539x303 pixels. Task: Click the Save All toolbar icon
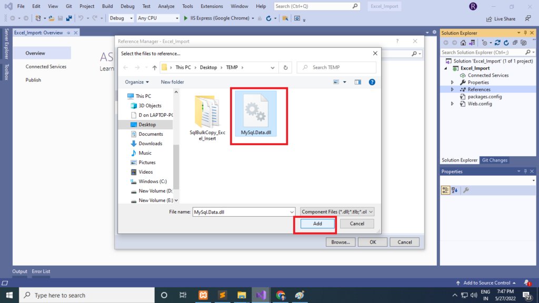click(x=69, y=18)
